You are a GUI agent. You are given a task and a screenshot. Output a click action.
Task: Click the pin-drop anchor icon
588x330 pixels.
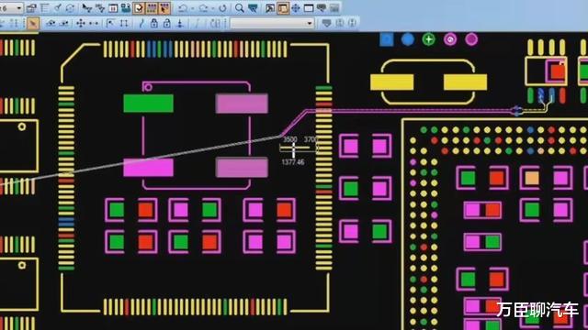tap(180, 23)
